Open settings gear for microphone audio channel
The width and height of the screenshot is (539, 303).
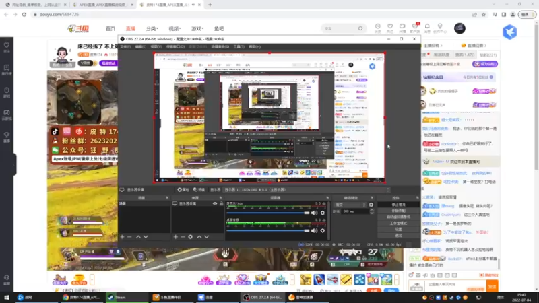(323, 213)
